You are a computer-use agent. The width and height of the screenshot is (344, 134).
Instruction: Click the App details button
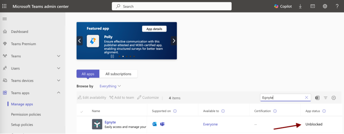tap(154, 29)
